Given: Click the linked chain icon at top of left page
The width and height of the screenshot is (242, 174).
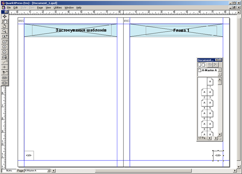Looking at the screenshot, I should point(21,21).
